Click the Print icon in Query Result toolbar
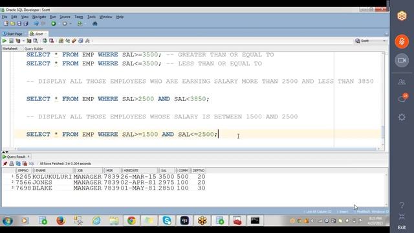This screenshot has width=414, height=233. tap(12, 164)
